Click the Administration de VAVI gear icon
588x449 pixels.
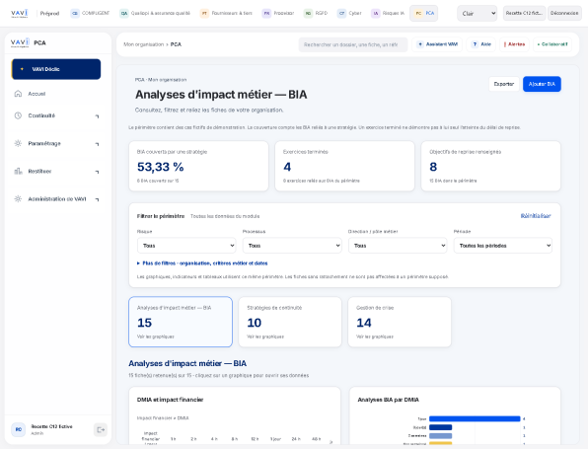pos(18,198)
